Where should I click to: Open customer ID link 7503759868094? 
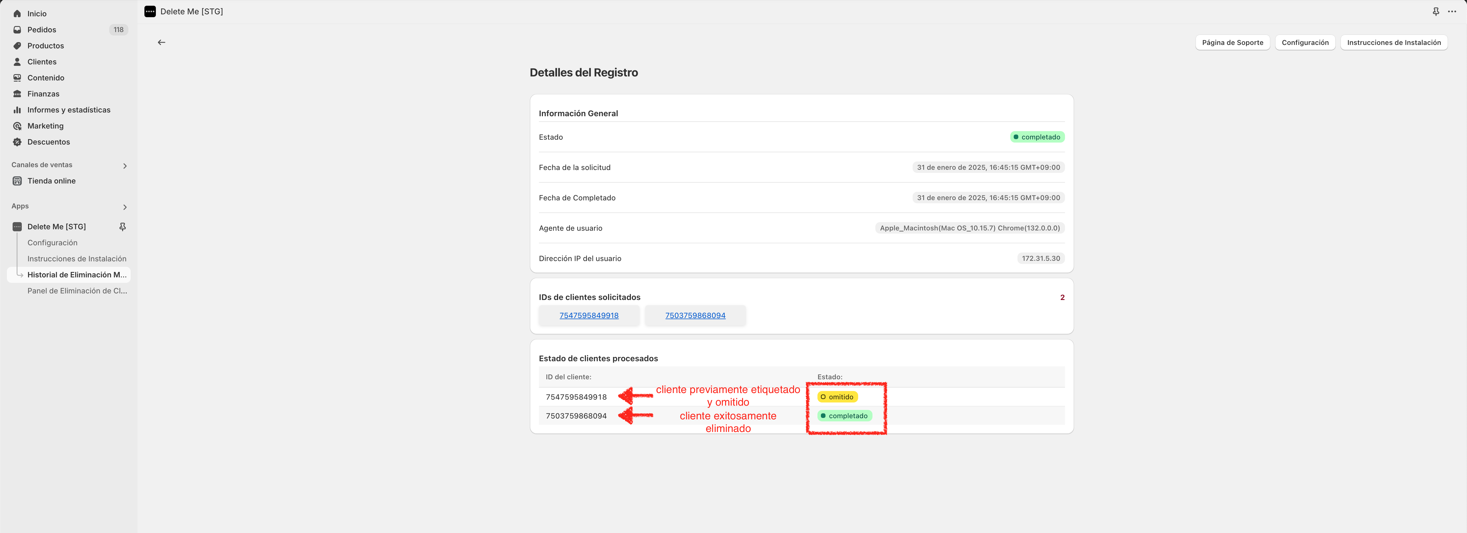[695, 315]
